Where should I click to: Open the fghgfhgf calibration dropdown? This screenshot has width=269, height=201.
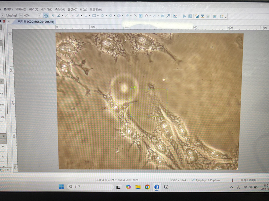(21, 16)
